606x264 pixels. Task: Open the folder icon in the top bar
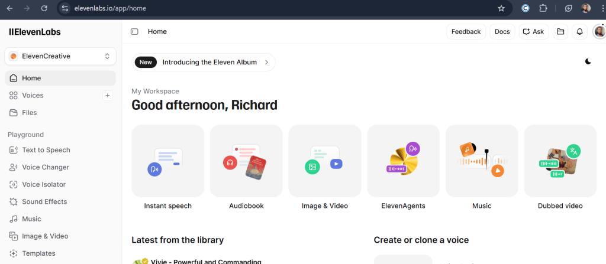(560, 32)
